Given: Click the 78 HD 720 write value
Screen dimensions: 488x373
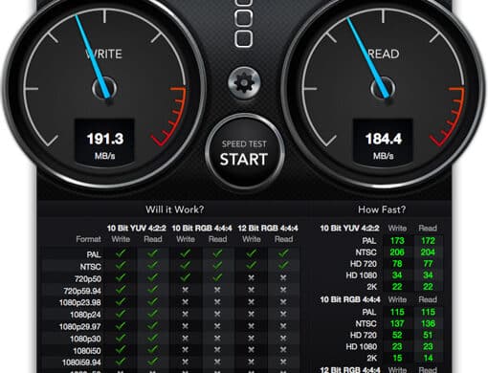Looking at the screenshot, I should tap(397, 264).
